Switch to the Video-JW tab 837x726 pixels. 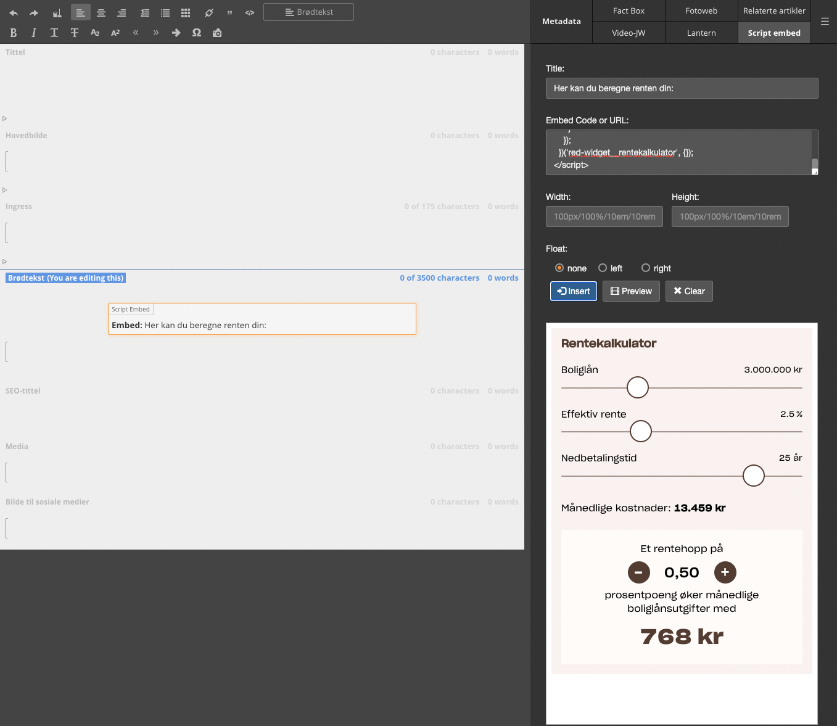click(x=629, y=33)
